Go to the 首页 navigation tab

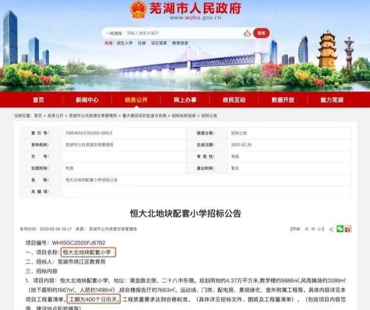coord(39,100)
